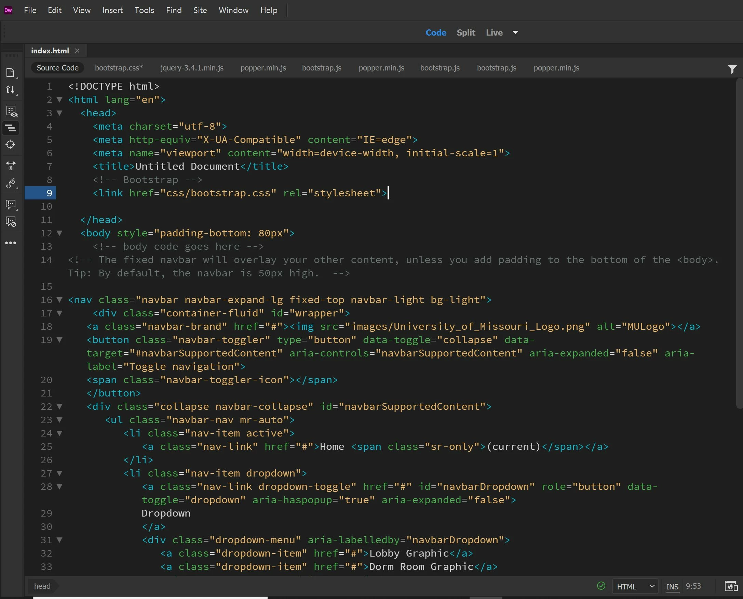Viewport: 743px width, 599px height.
Task: Click the three-dots Customize Toolbar icon
Action: [10, 243]
